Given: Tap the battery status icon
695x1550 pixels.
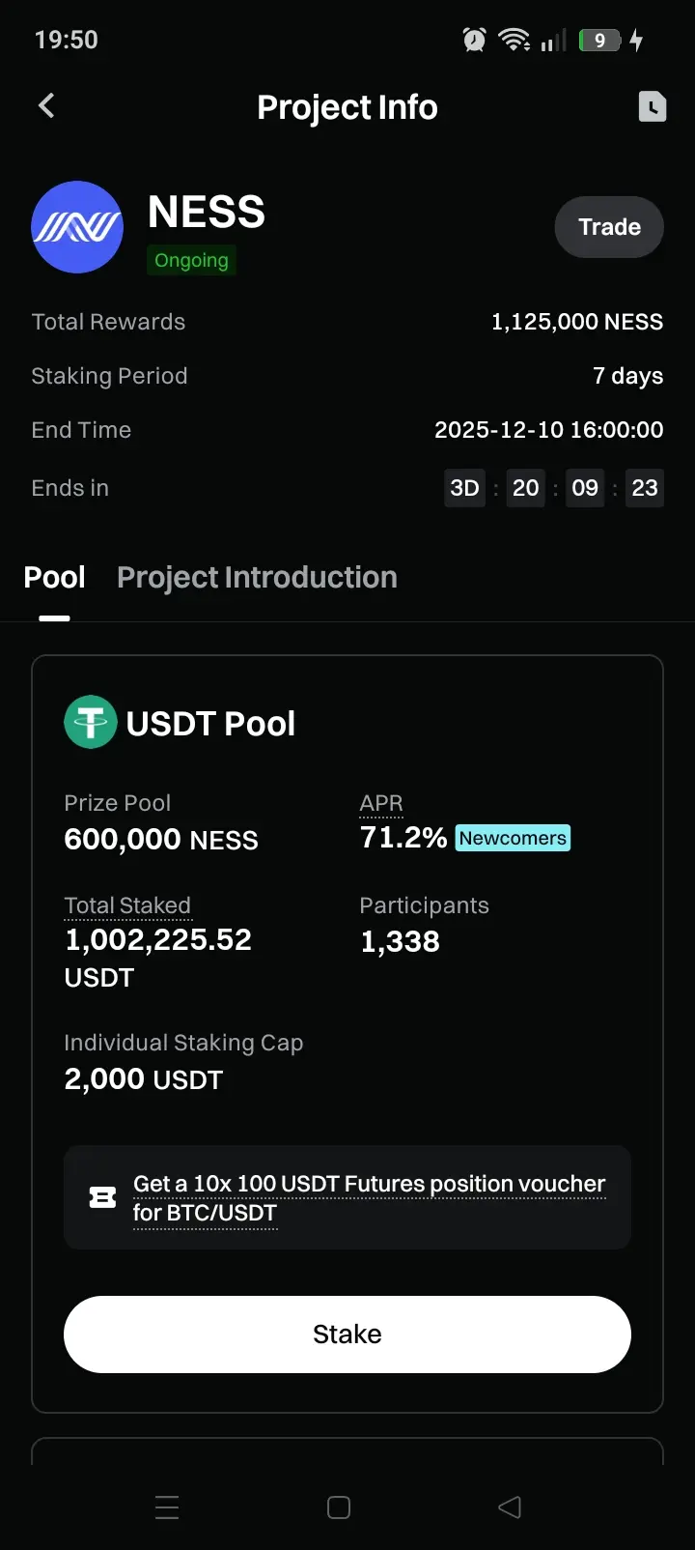Looking at the screenshot, I should (x=599, y=40).
